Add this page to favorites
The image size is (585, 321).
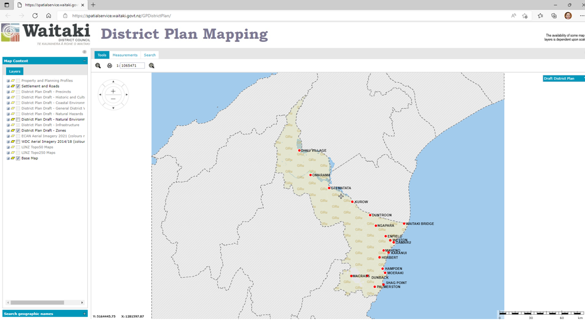click(525, 16)
